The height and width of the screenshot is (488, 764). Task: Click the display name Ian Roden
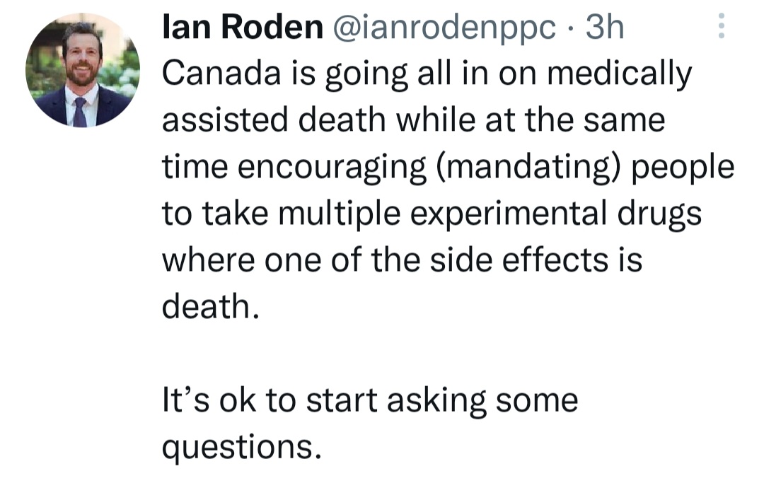pyautogui.click(x=243, y=26)
